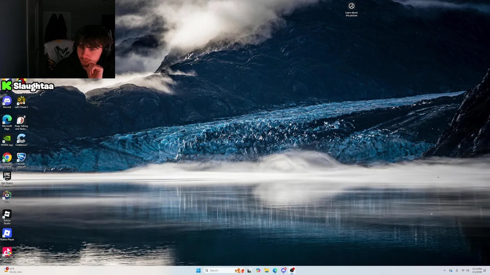490x275 pixels.
Task: Open network settings from the Wi-Fi icon
Action: (463, 270)
